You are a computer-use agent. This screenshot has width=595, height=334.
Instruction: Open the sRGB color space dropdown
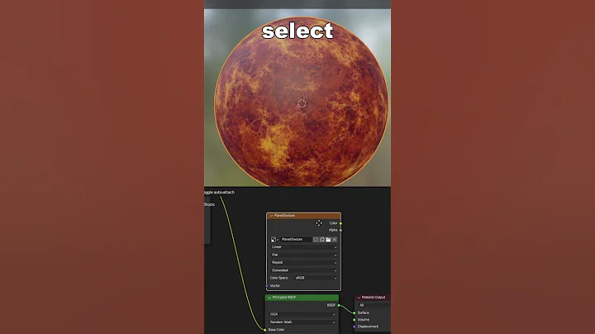(x=316, y=278)
